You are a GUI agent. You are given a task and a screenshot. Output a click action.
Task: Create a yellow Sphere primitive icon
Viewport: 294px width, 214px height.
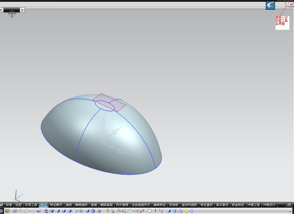[x=186, y=211]
